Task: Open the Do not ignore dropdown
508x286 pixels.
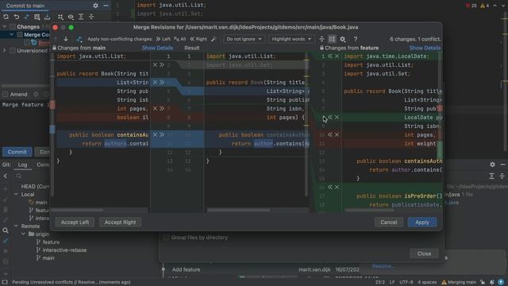Action: click(244, 39)
